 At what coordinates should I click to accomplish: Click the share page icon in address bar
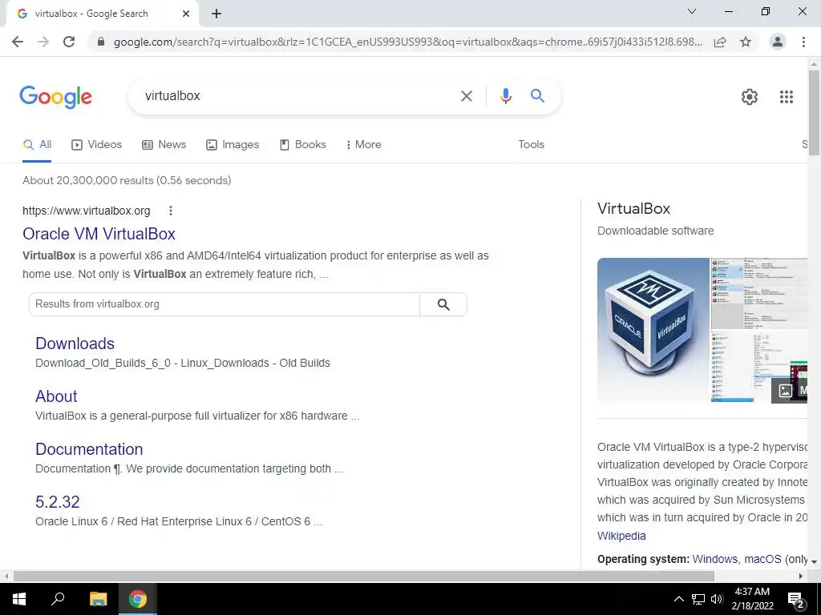coord(720,42)
